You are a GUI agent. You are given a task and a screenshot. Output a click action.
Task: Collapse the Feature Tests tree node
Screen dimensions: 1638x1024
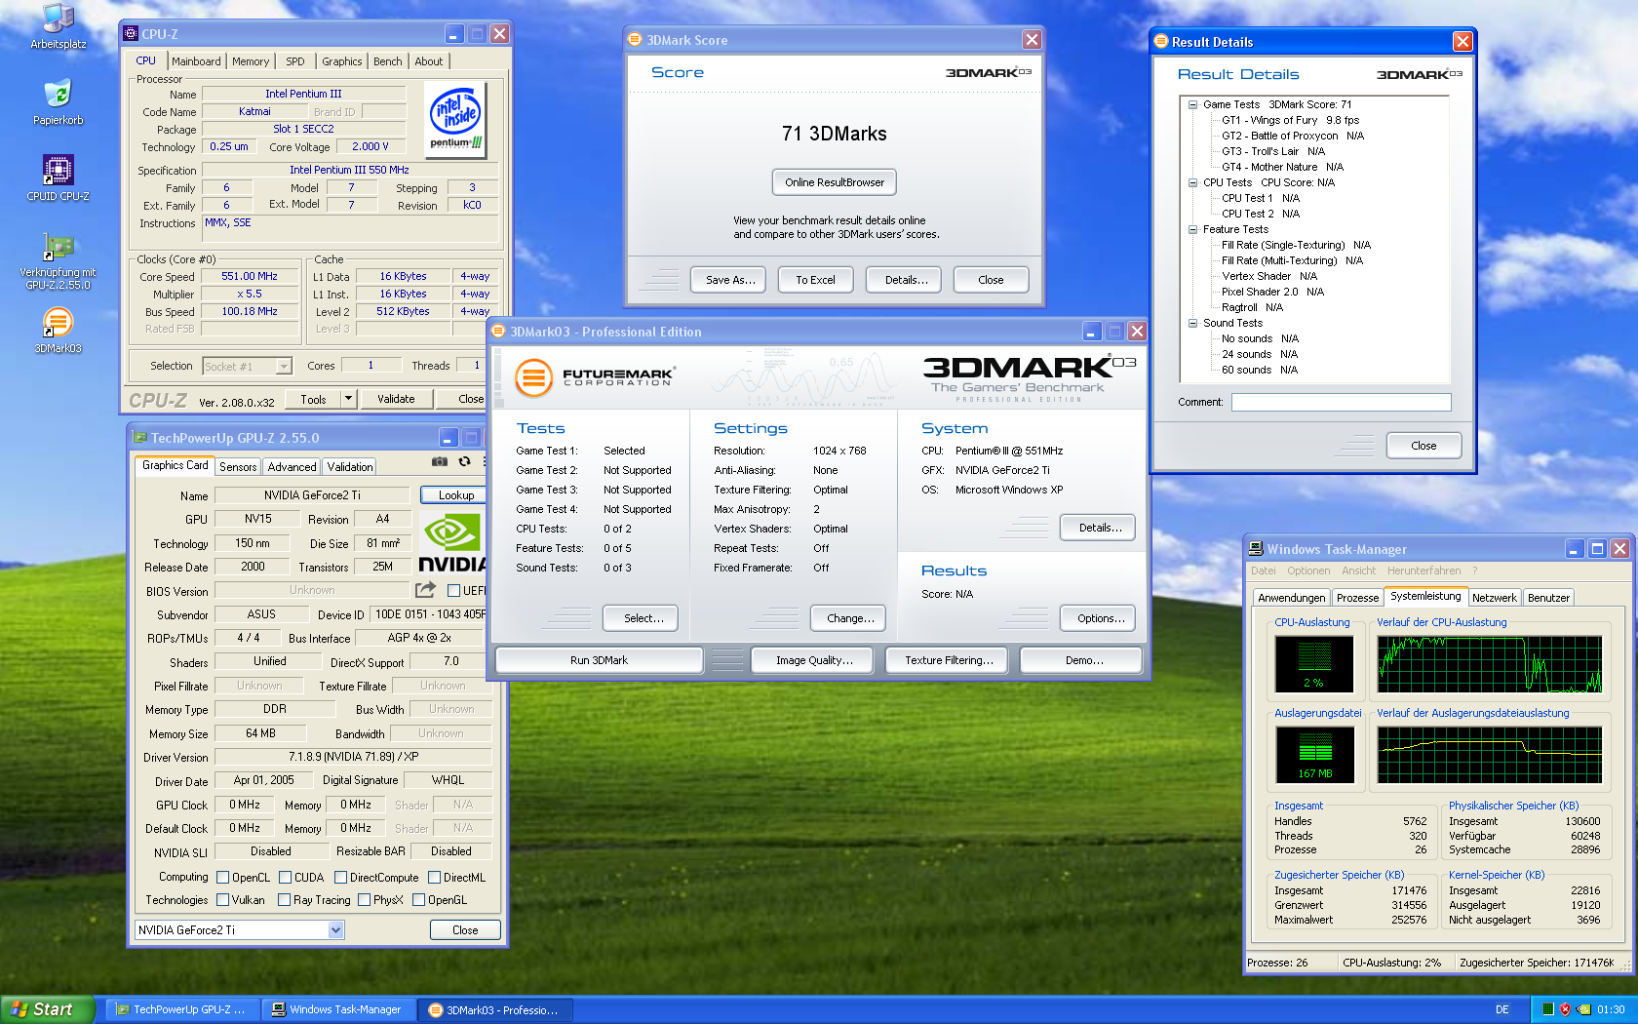point(1192,229)
